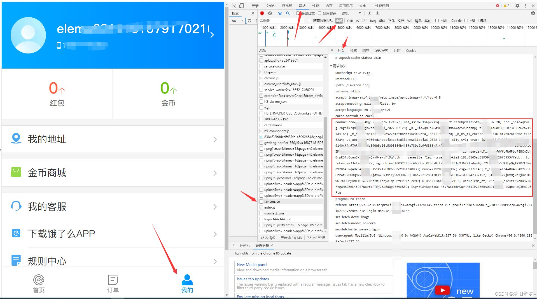Screen dimensions: 537x299
Task: Select the Img filter type
Action: click(x=373, y=21)
